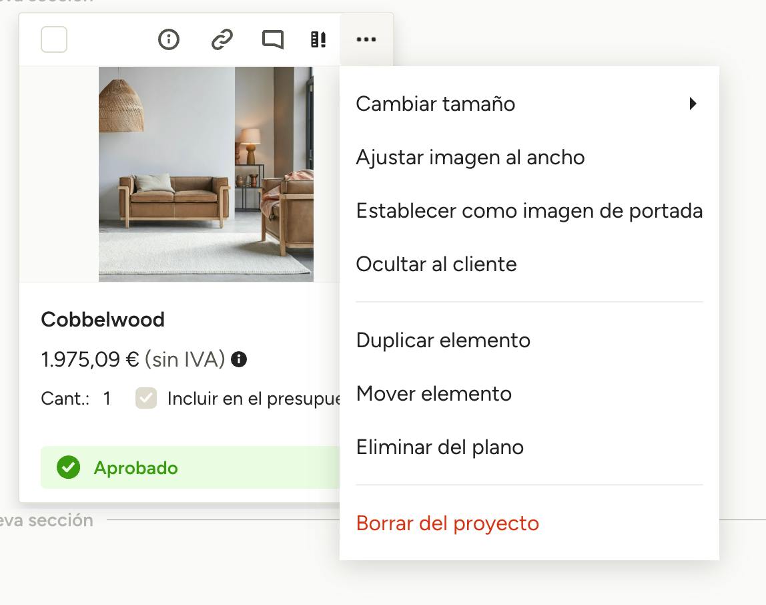Open the comment speech bubble icon
The height and width of the screenshot is (605, 766).
tap(273, 39)
